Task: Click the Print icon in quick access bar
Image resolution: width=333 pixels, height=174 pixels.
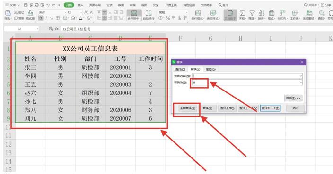Action: (x=37, y=5)
